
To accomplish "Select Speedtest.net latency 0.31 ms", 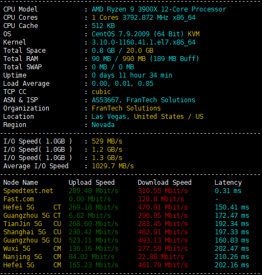I will (x=228, y=191).
